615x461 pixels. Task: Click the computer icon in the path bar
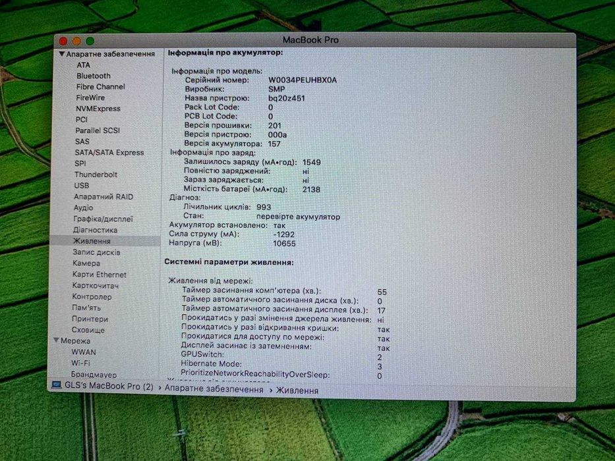[57, 385]
